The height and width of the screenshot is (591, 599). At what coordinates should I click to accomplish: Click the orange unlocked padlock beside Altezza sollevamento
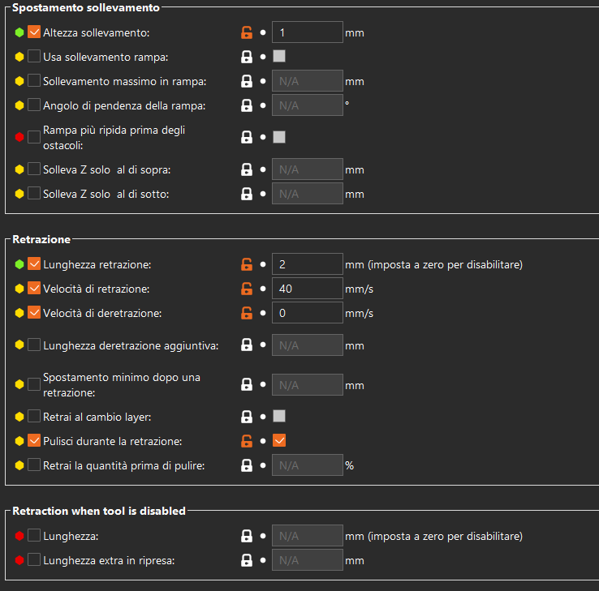pyautogui.click(x=247, y=32)
